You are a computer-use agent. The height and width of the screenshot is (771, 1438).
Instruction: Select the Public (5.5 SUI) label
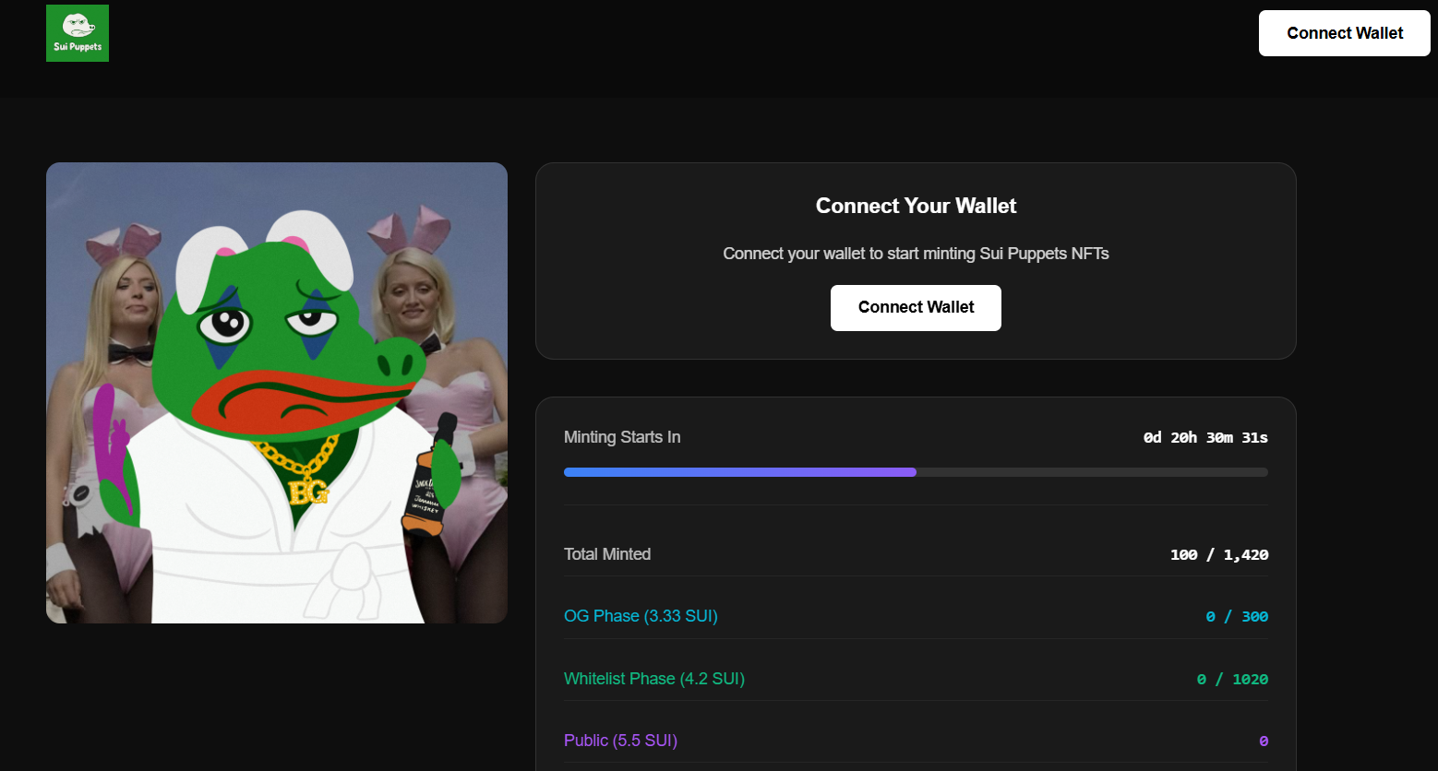tap(620, 741)
